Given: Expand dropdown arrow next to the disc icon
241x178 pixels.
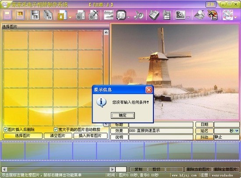Looking at the screenshot, I should pyautogui.click(x=235, y=18).
